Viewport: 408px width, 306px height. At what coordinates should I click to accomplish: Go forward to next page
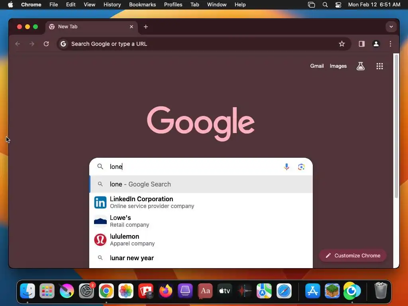coord(32,44)
